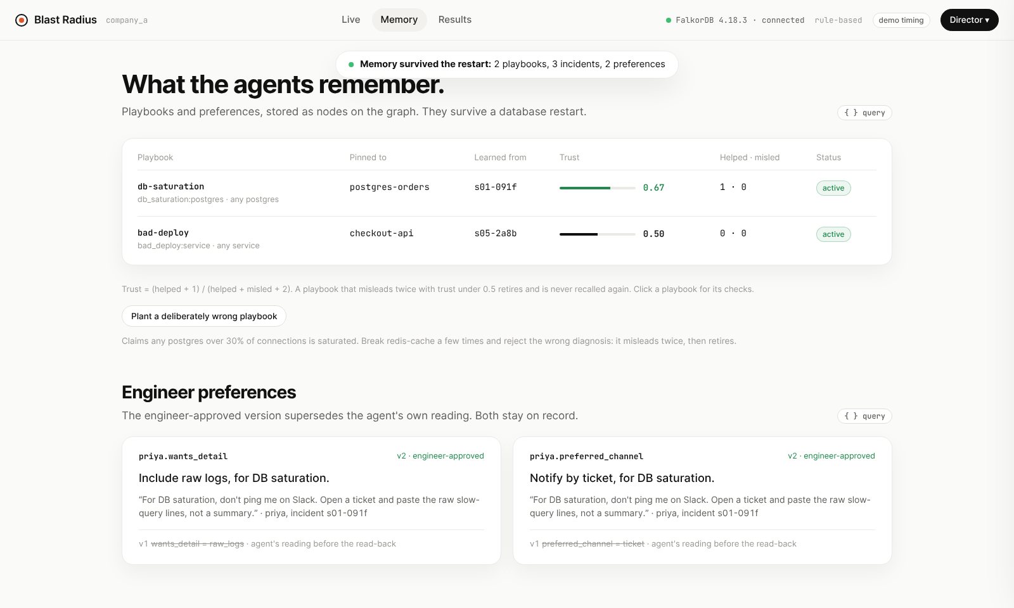Click the postgres-orders pinned service
Viewport: 1014px width, 608px height.
coord(390,187)
